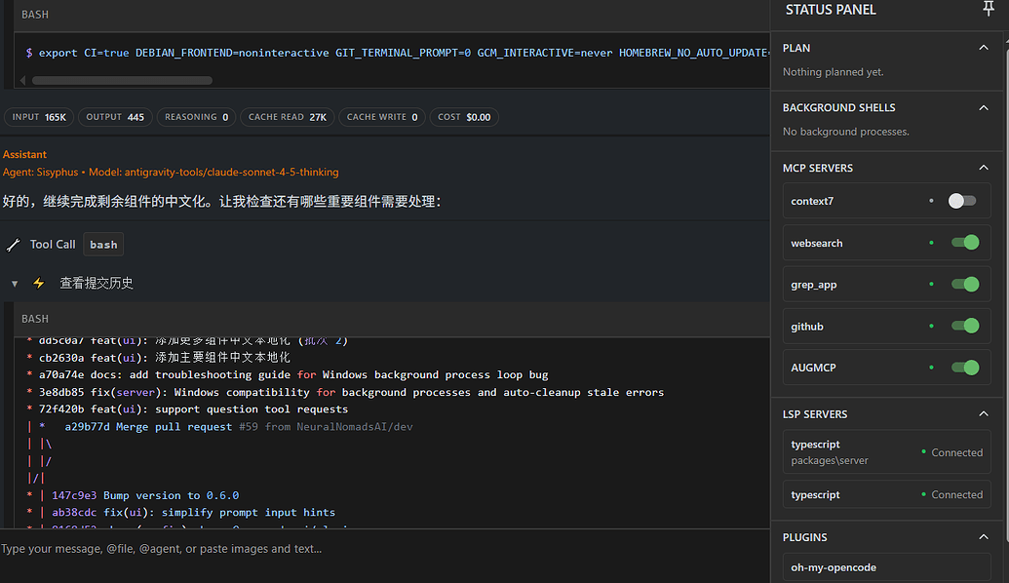Click the horizontal scrollbar thumb under export command
The image size is (1009, 583).
coord(122,81)
